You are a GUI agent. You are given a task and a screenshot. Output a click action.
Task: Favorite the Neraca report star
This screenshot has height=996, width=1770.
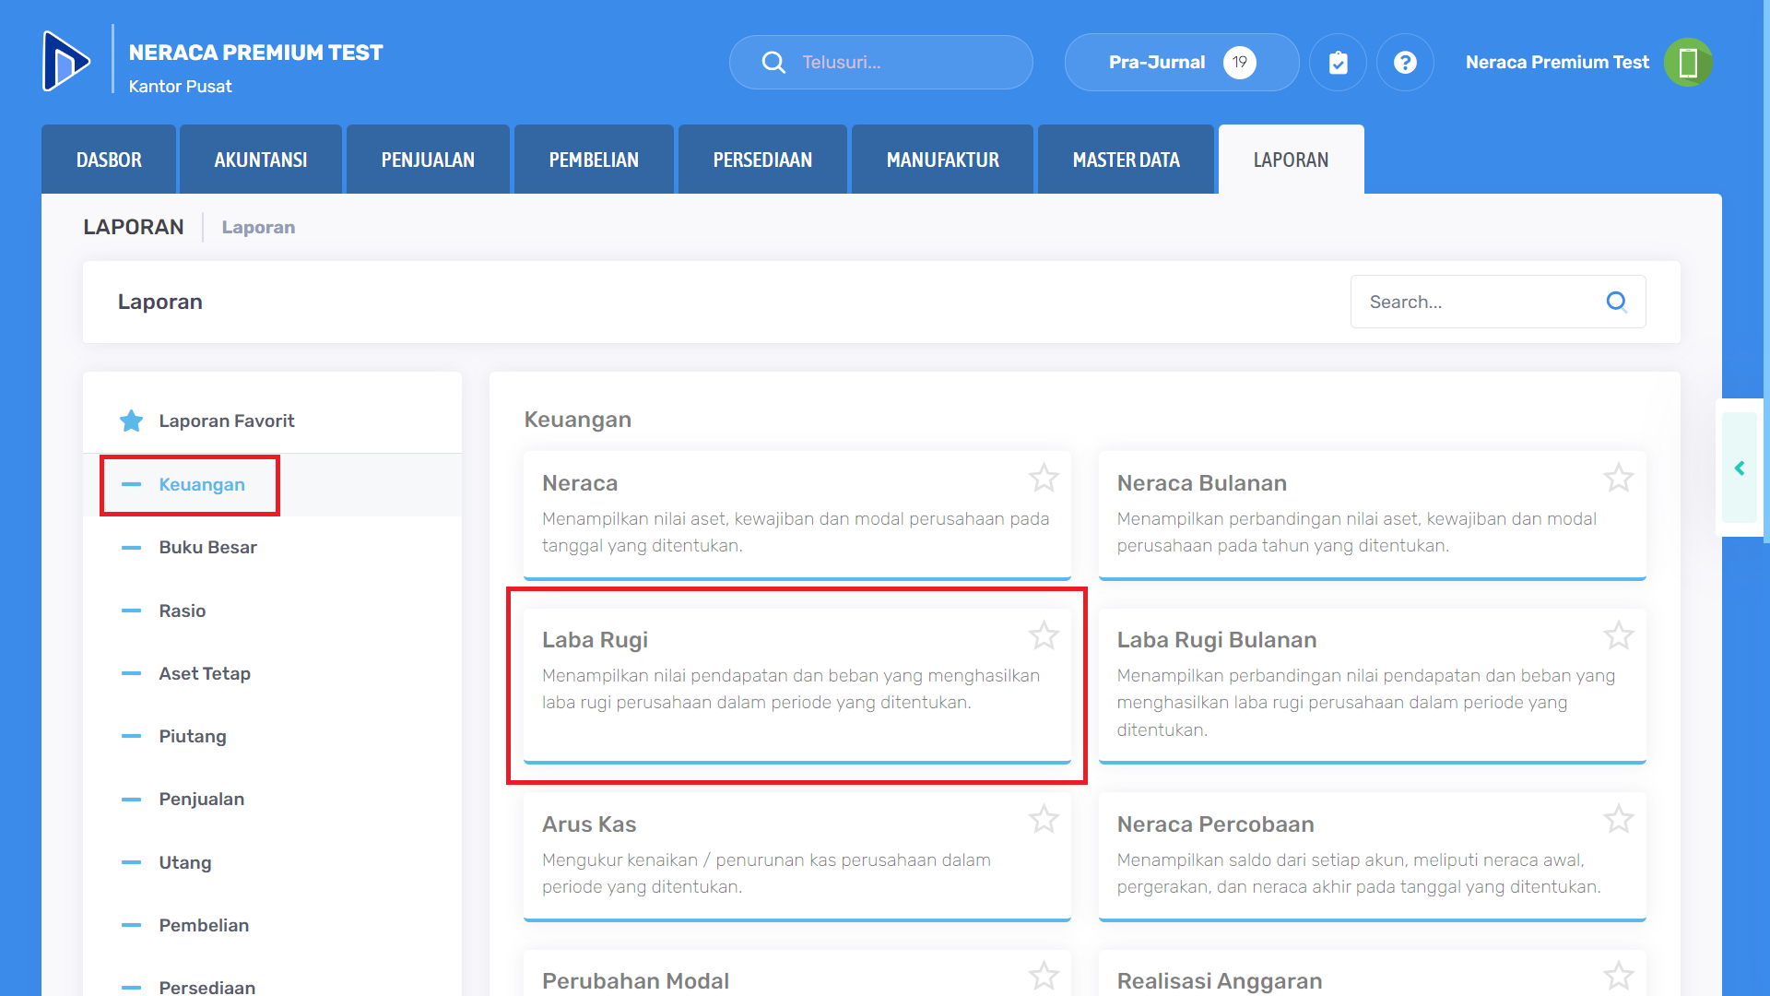1044,478
